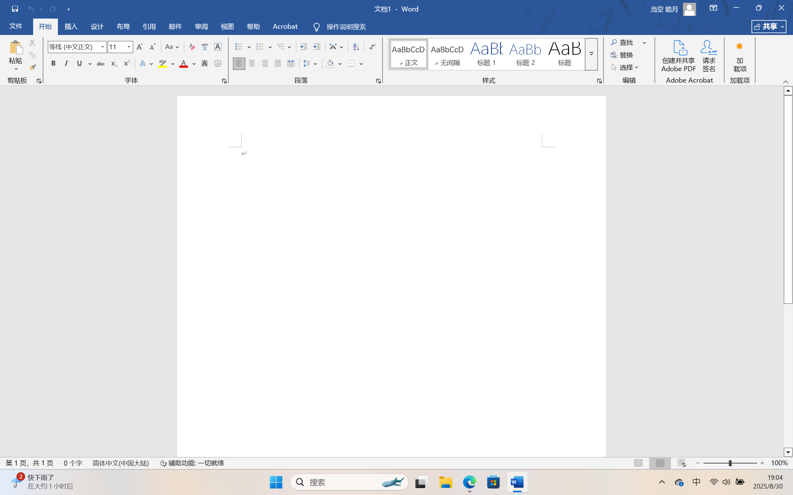Click the Increase Indent icon
Image resolution: width=793 pixels, height=495 pixels.
click(x=317, y=47)
